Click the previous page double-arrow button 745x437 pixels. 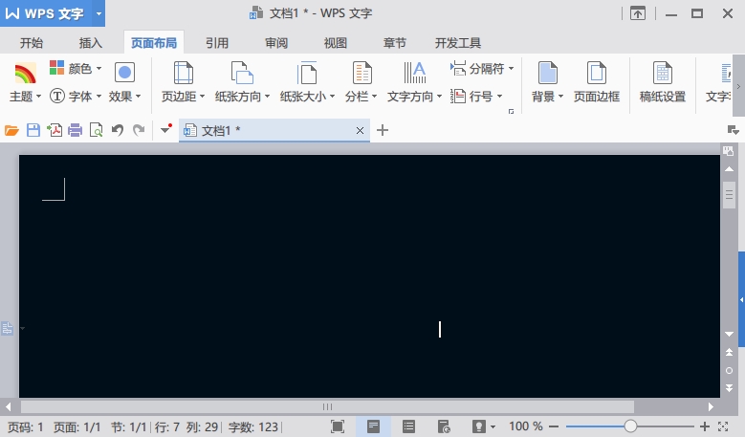729,352
